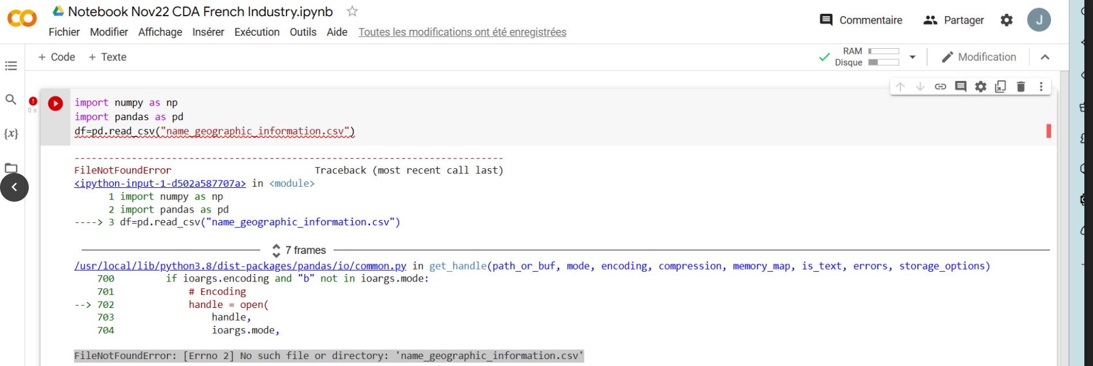Open the table of contents sidebar icon
Image resolution: width=1093 pixels, height=366 pixels.
point(11,66)
